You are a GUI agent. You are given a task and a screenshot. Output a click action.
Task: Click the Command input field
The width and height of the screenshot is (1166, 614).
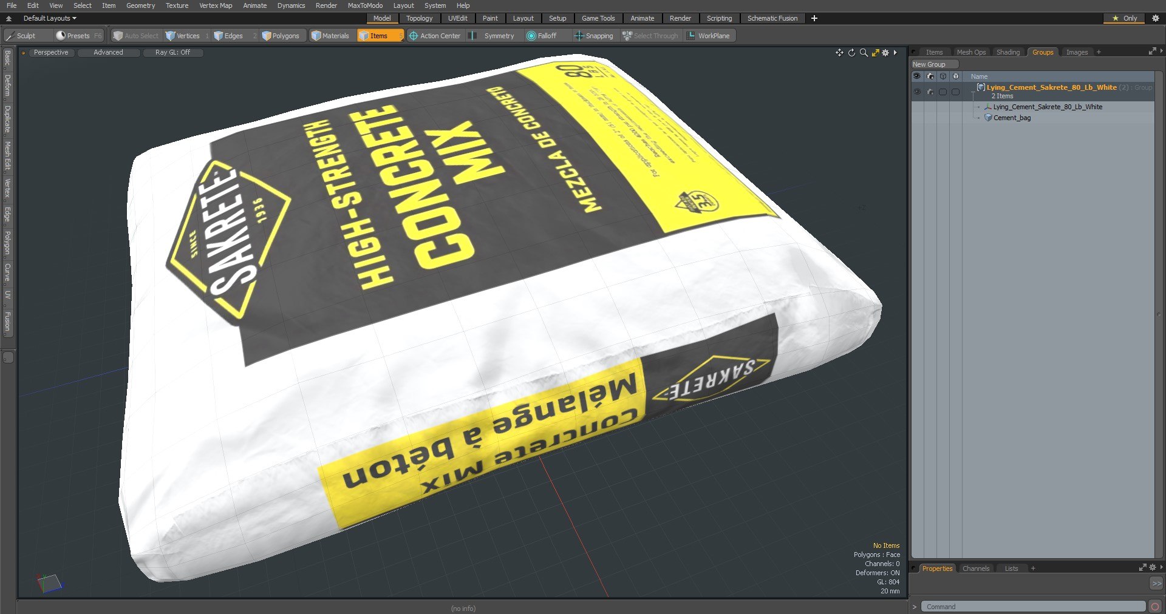[x=1033, y=607]
